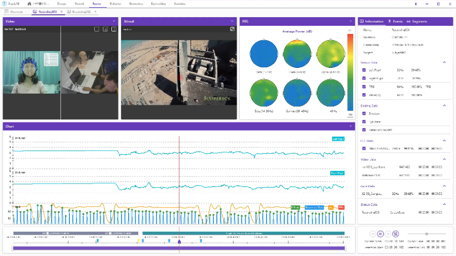This screenshot has width=456, height=256.
Task: Expand the Stimuli view to fullscreen
Action: click(x=232, y=29)
